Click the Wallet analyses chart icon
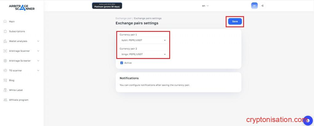 [5, 41]
